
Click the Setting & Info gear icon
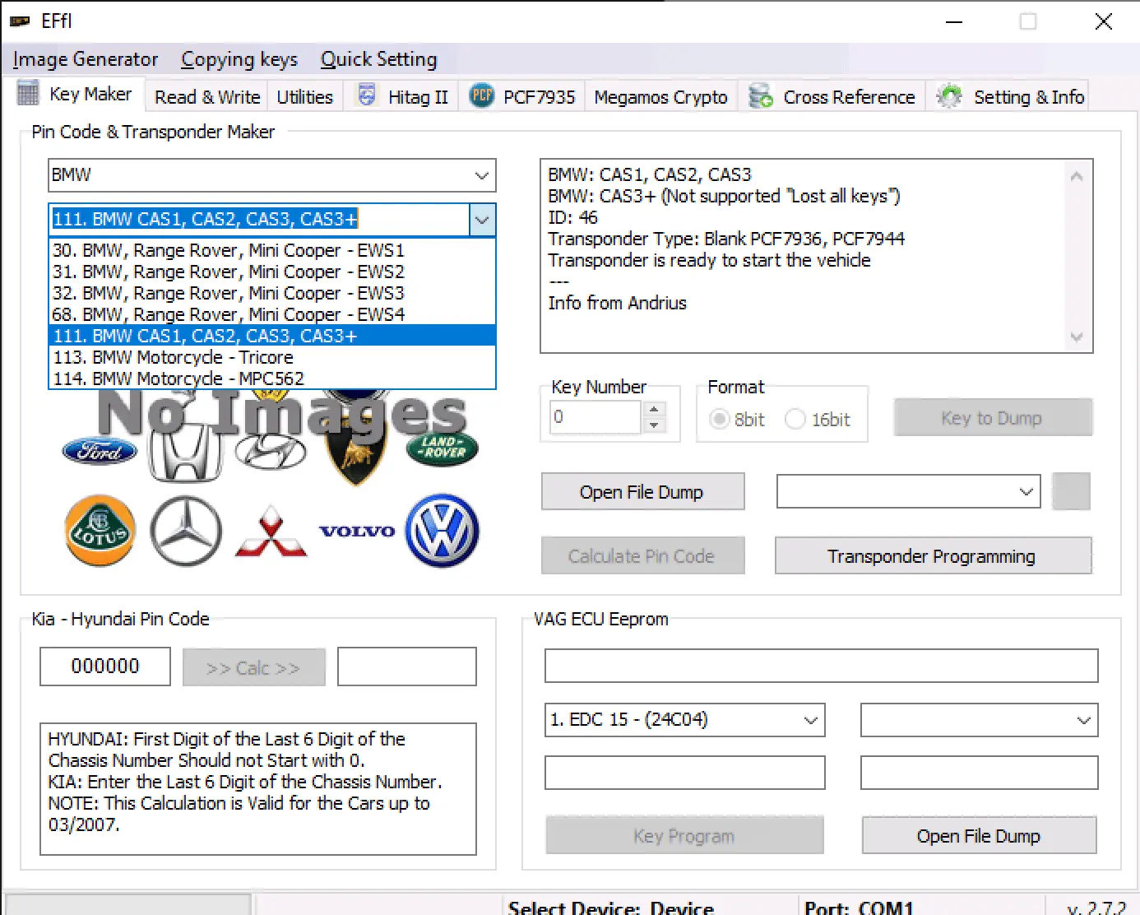point(949,96)
